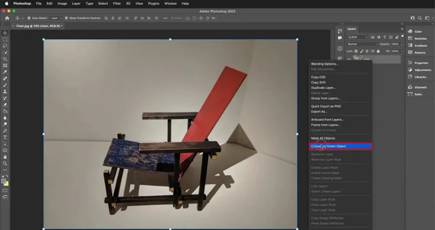435x230 pixels.
Task: Select the Crop tool
Action: (5, 59)
